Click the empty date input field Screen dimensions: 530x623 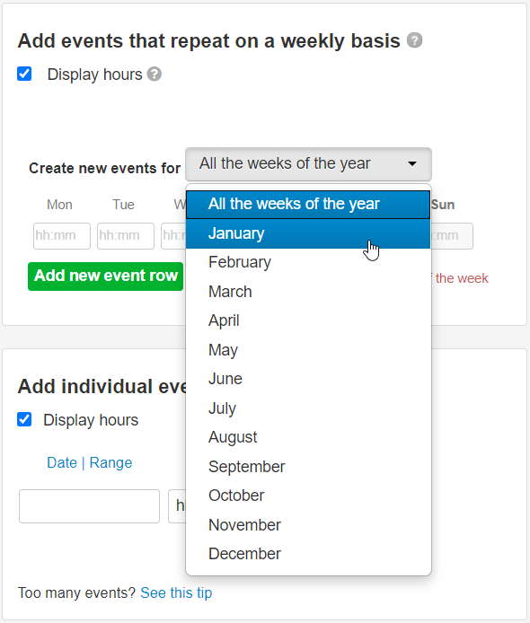90,506
